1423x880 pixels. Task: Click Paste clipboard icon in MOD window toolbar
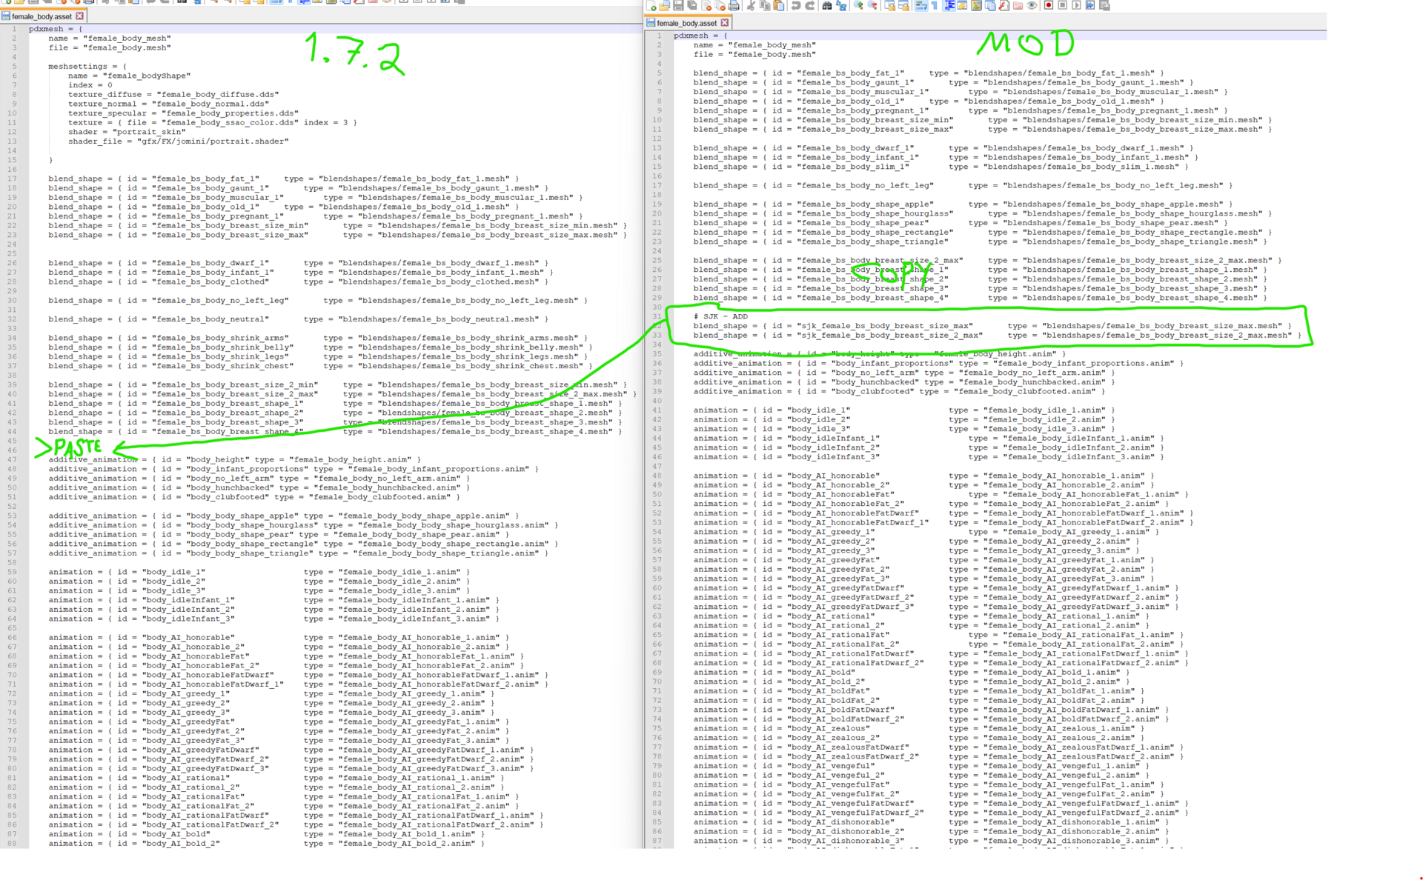[x=779, y=5]
